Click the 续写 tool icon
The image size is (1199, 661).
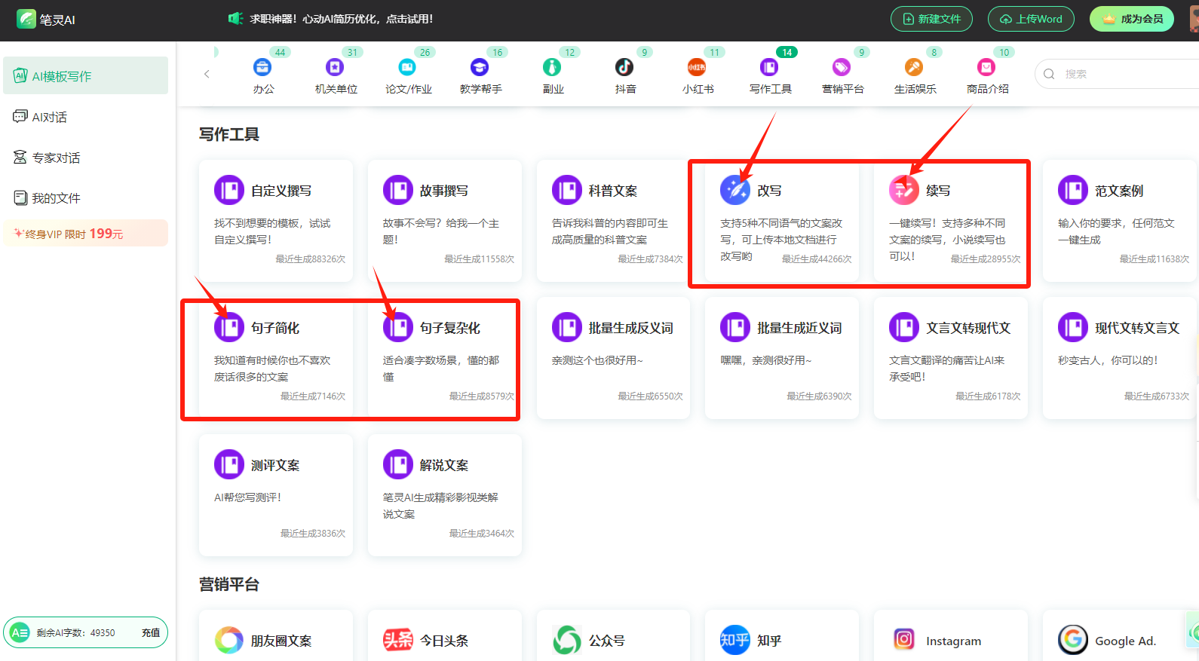[904, 190]
